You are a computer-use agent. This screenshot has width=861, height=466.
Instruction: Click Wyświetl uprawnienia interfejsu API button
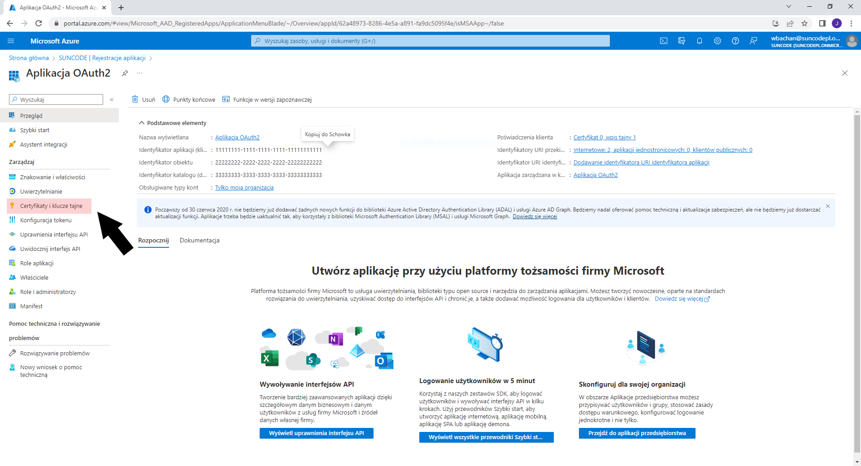[x=317, y=433]
